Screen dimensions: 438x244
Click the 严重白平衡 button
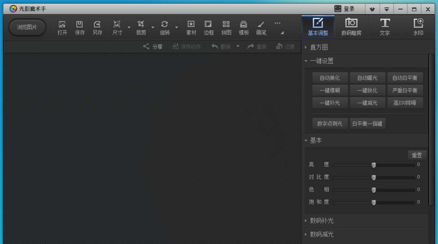[x=405, y=90]
